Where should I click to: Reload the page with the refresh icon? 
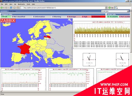point(11,8)
